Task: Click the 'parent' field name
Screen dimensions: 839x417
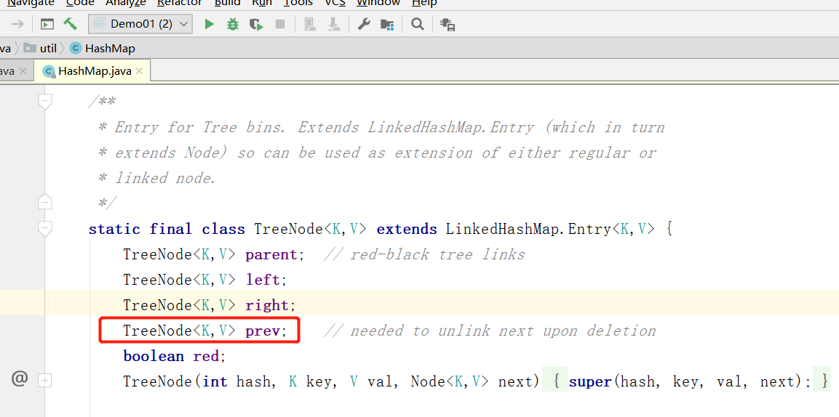Action: click(271, 255)
